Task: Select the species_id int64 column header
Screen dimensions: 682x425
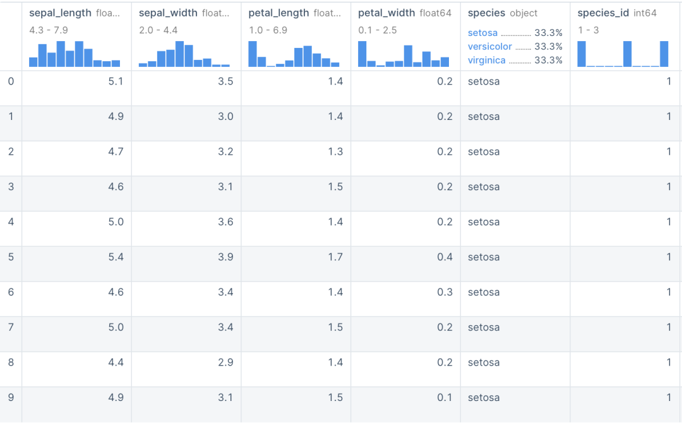Action: (617, 13)
